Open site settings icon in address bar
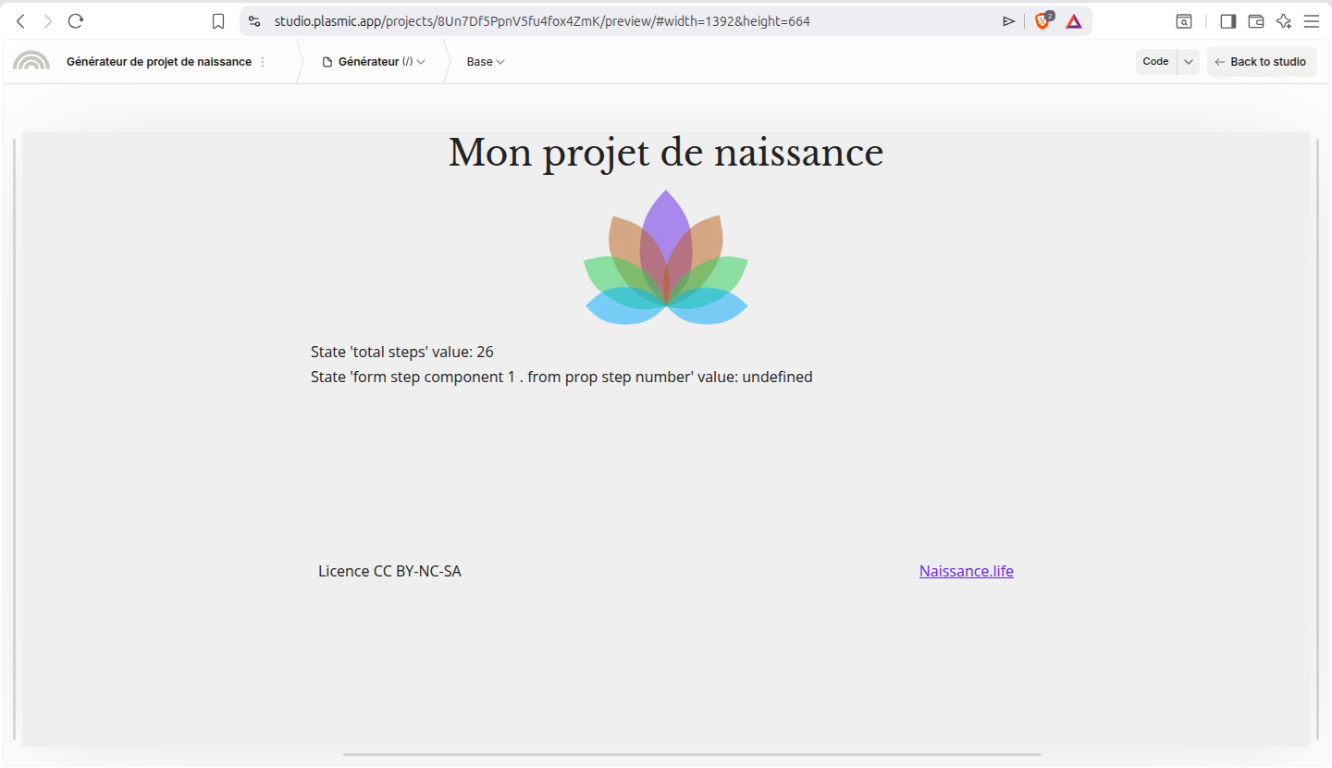 pos(254,20)
